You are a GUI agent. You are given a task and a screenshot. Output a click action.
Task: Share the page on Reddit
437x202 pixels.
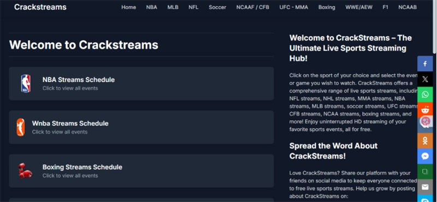click(x=425, y=111)
